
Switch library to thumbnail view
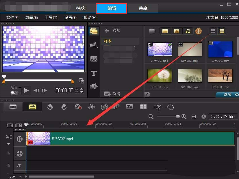click(222, 31)
